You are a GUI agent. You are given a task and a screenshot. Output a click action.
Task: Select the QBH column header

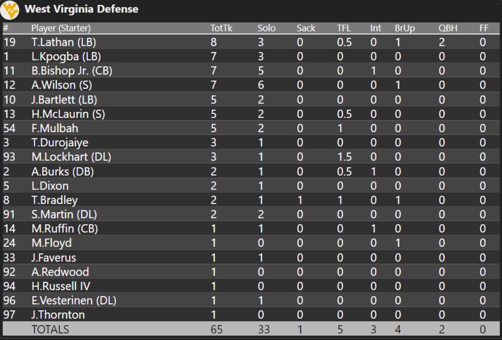tap(448, 28)
